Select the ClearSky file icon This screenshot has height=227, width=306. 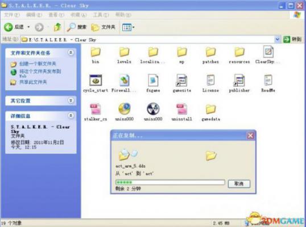[x=268, y=52]
